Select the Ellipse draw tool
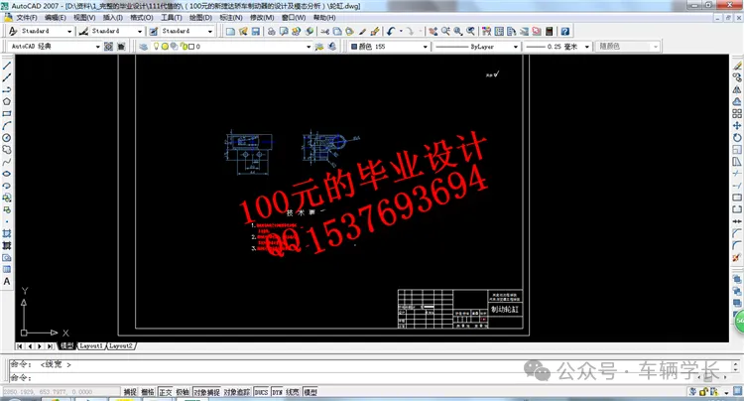 [x=7, y=174]
